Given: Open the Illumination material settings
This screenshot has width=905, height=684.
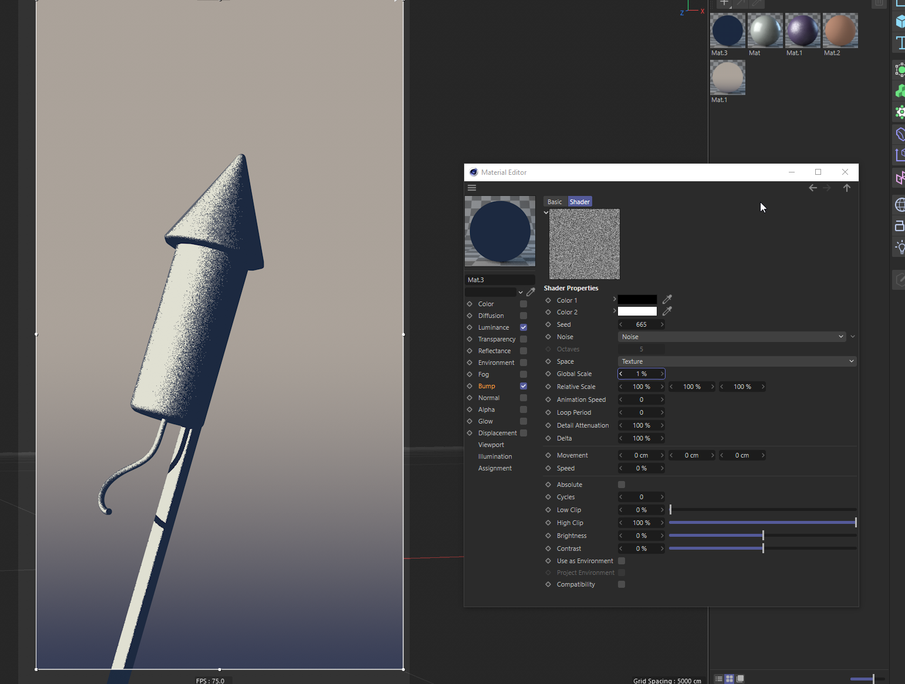Looking at the screenshot, I should [495, 456].
